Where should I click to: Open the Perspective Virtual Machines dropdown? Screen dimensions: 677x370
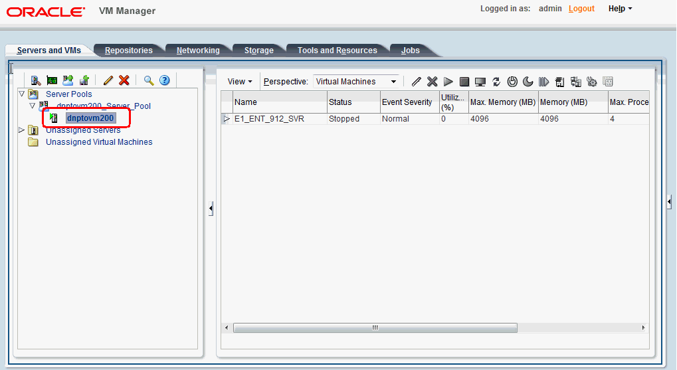pos(355,82)
